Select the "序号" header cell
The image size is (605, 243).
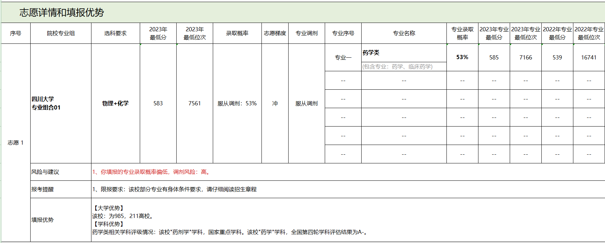pos(16,33)
